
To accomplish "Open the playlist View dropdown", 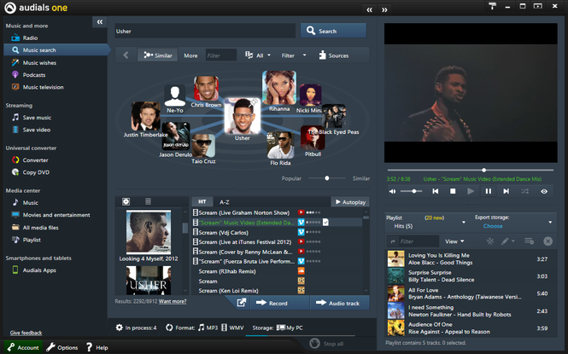I will click(454, 241).
